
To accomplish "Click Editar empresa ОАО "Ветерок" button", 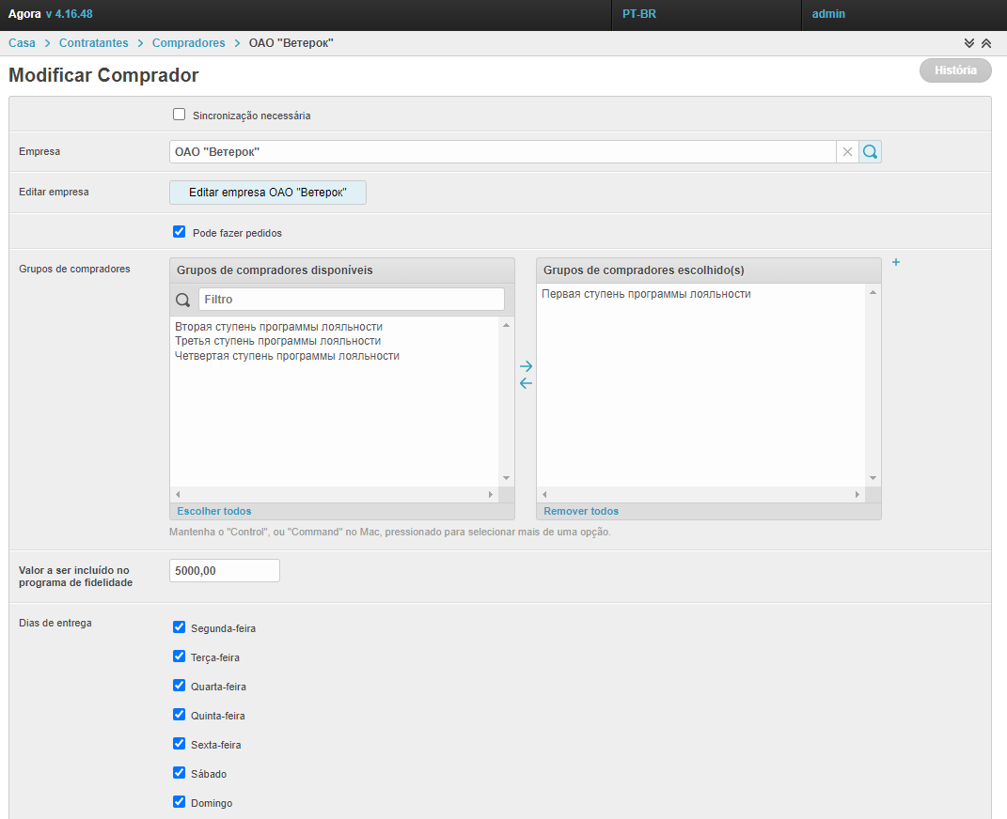I will pyautogui.click(x=268, y=192).
